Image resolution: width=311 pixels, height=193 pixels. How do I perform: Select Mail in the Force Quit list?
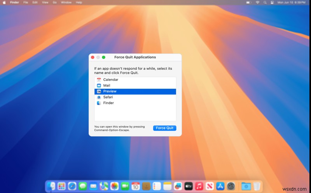tap(135, 85)
